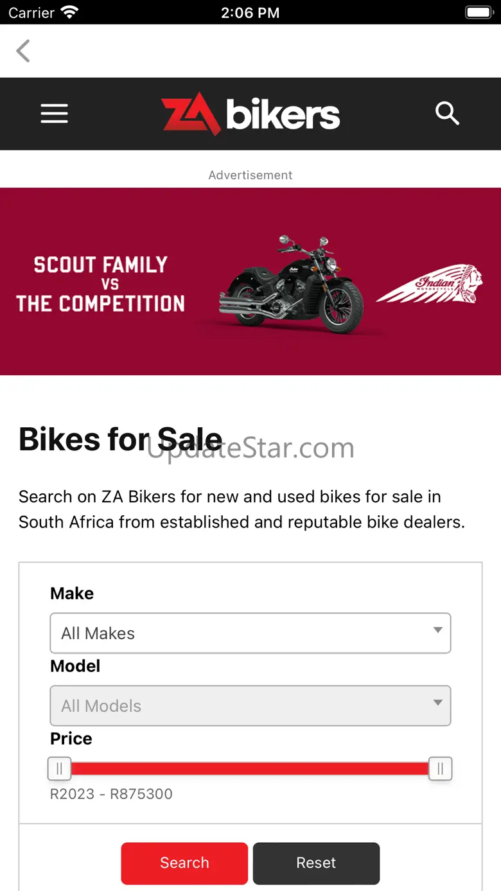Viewport: 501px width, 891px height.
Task: Open the hamburger navigation menu
Action: point(55,114)
